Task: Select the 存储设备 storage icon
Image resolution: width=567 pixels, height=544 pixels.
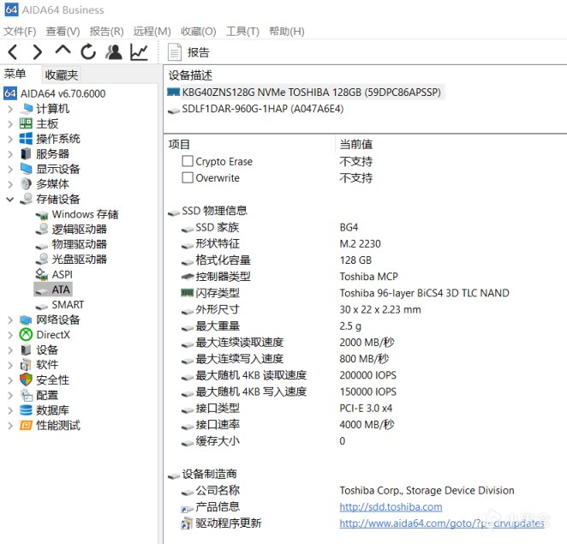Action: [x=26, y=199]
